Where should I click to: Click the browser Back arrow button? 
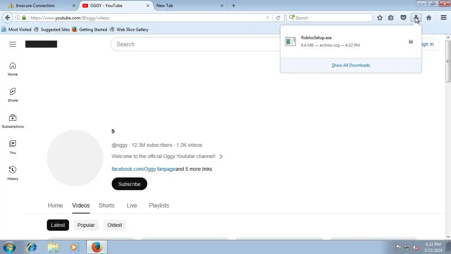(7, 18)
